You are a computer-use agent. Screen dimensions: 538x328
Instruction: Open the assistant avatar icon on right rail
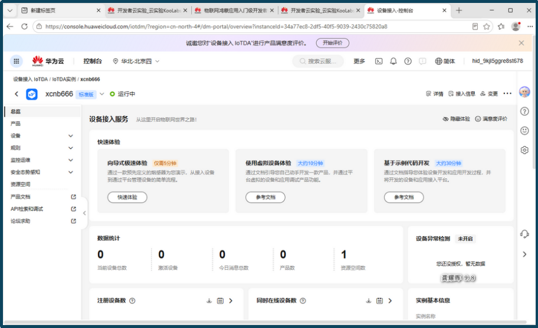pos(524,92)
